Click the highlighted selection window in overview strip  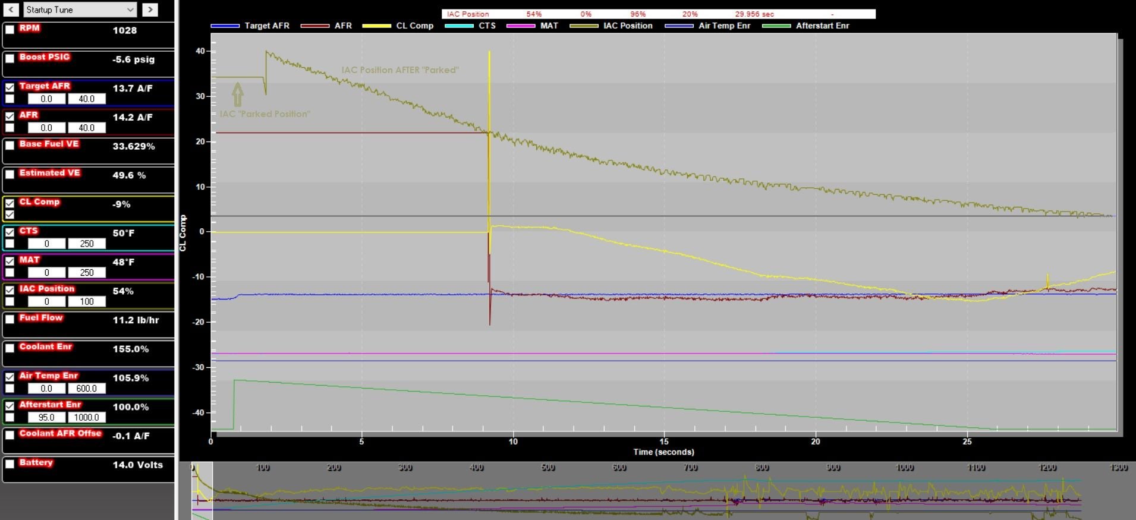(x=202, y=490)
